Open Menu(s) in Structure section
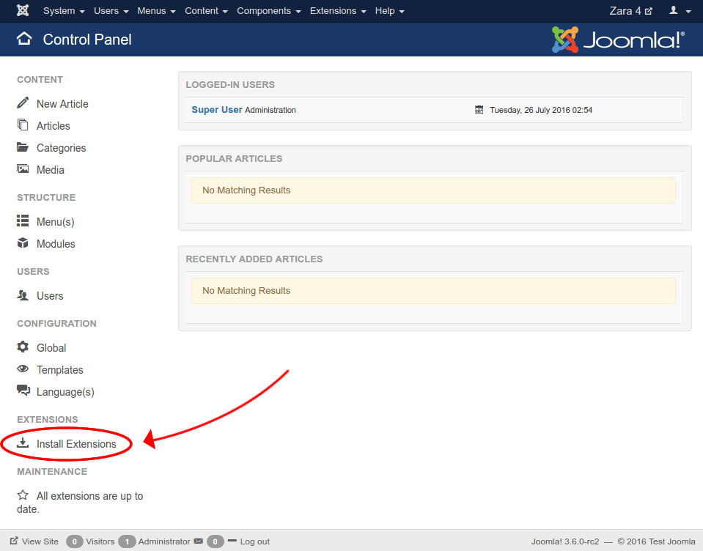Screen dimensions: 703x551 [x=56, y=222]
